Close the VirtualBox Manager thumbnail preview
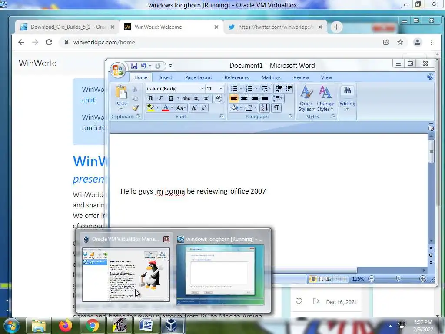This screenshot has width=445, height=334. (x=166, y=239)
